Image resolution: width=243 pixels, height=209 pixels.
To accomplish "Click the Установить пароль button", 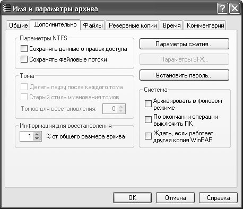I will 184,75.
